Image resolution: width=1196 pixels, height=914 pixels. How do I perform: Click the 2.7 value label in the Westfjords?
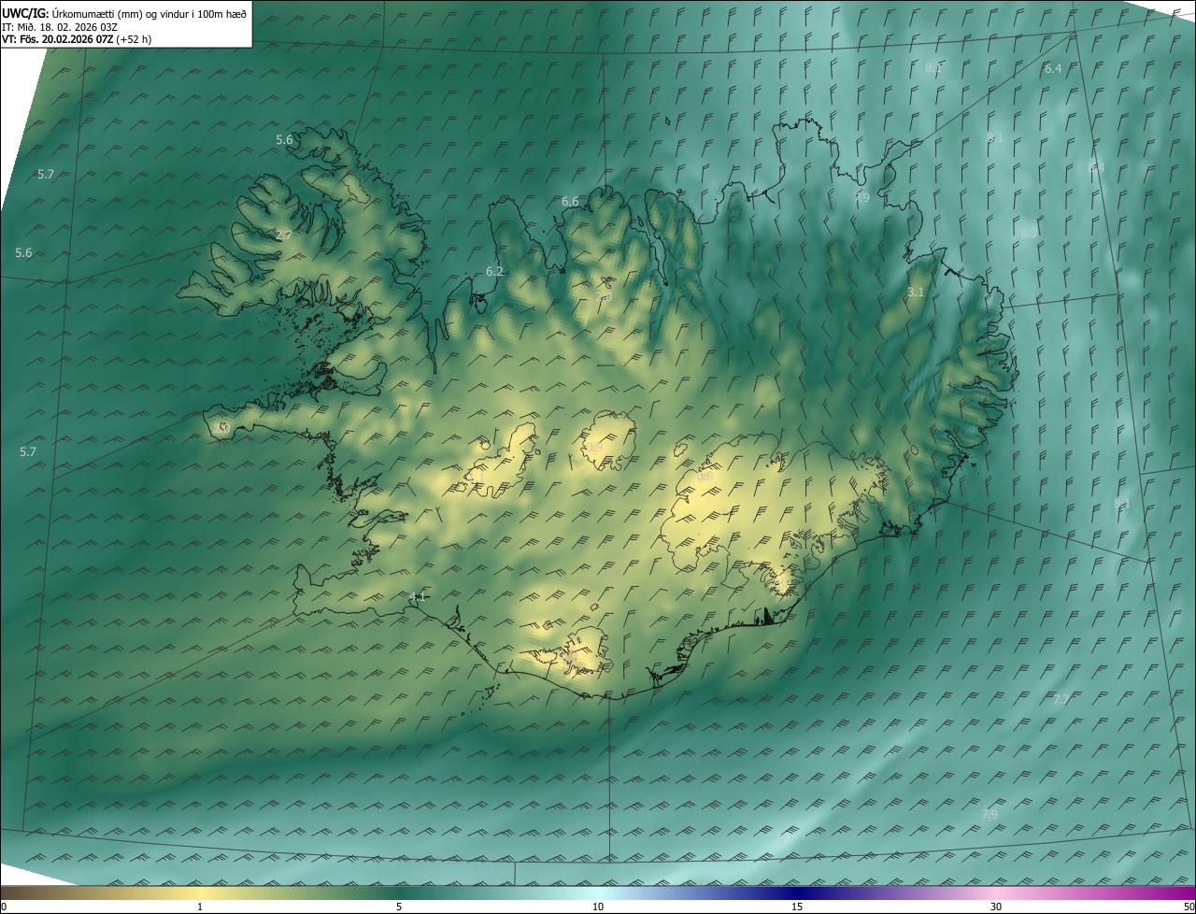284,236
